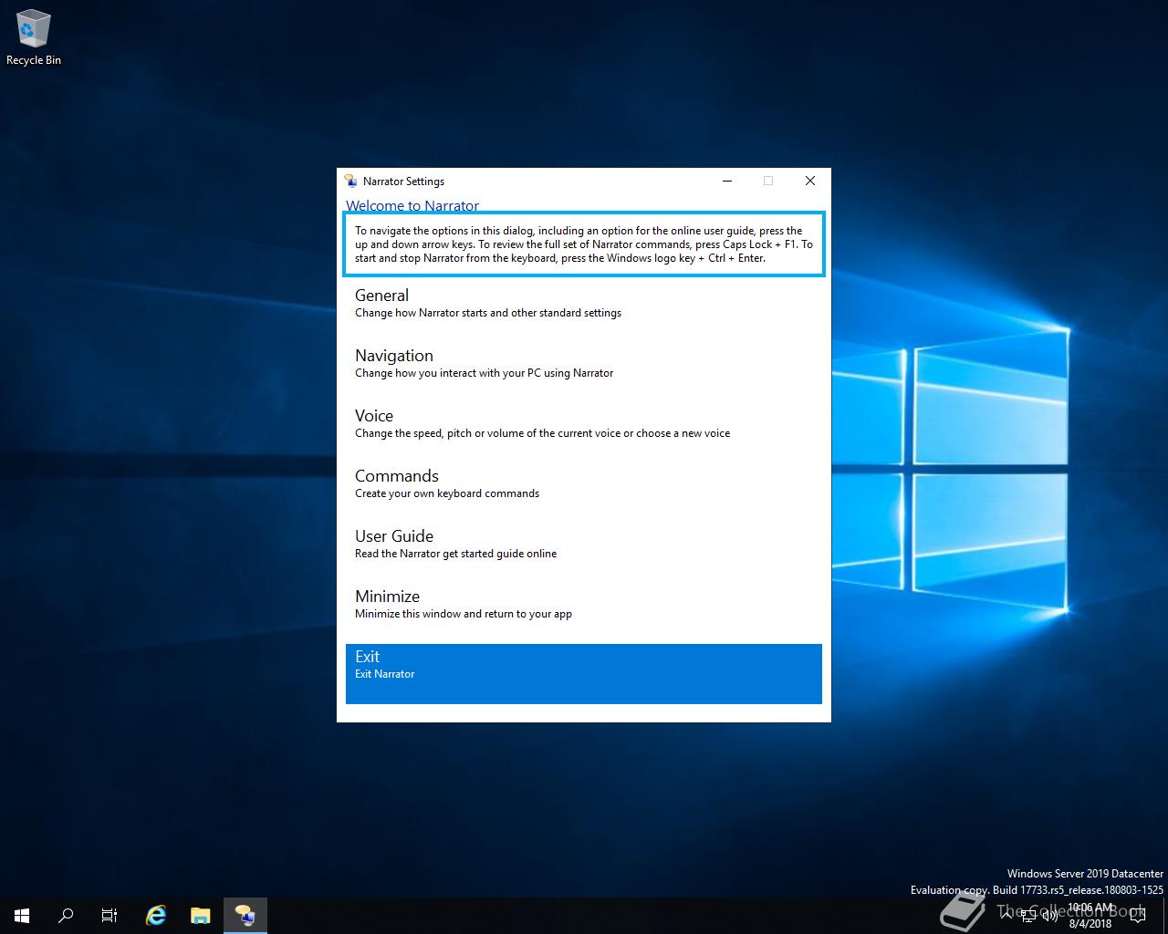Show hidden system tray icons
The height and width of the screenshot is (934, 1168).
point(1006,916)
